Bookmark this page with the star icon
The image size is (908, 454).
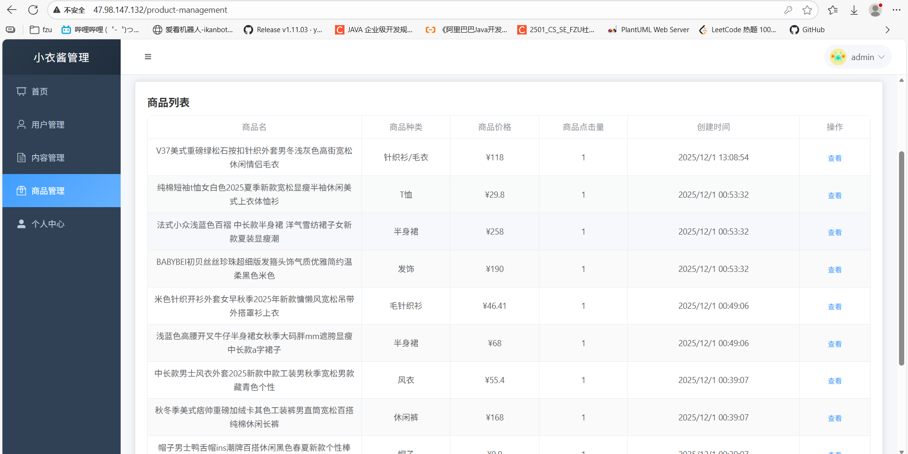tap(807, 10)
